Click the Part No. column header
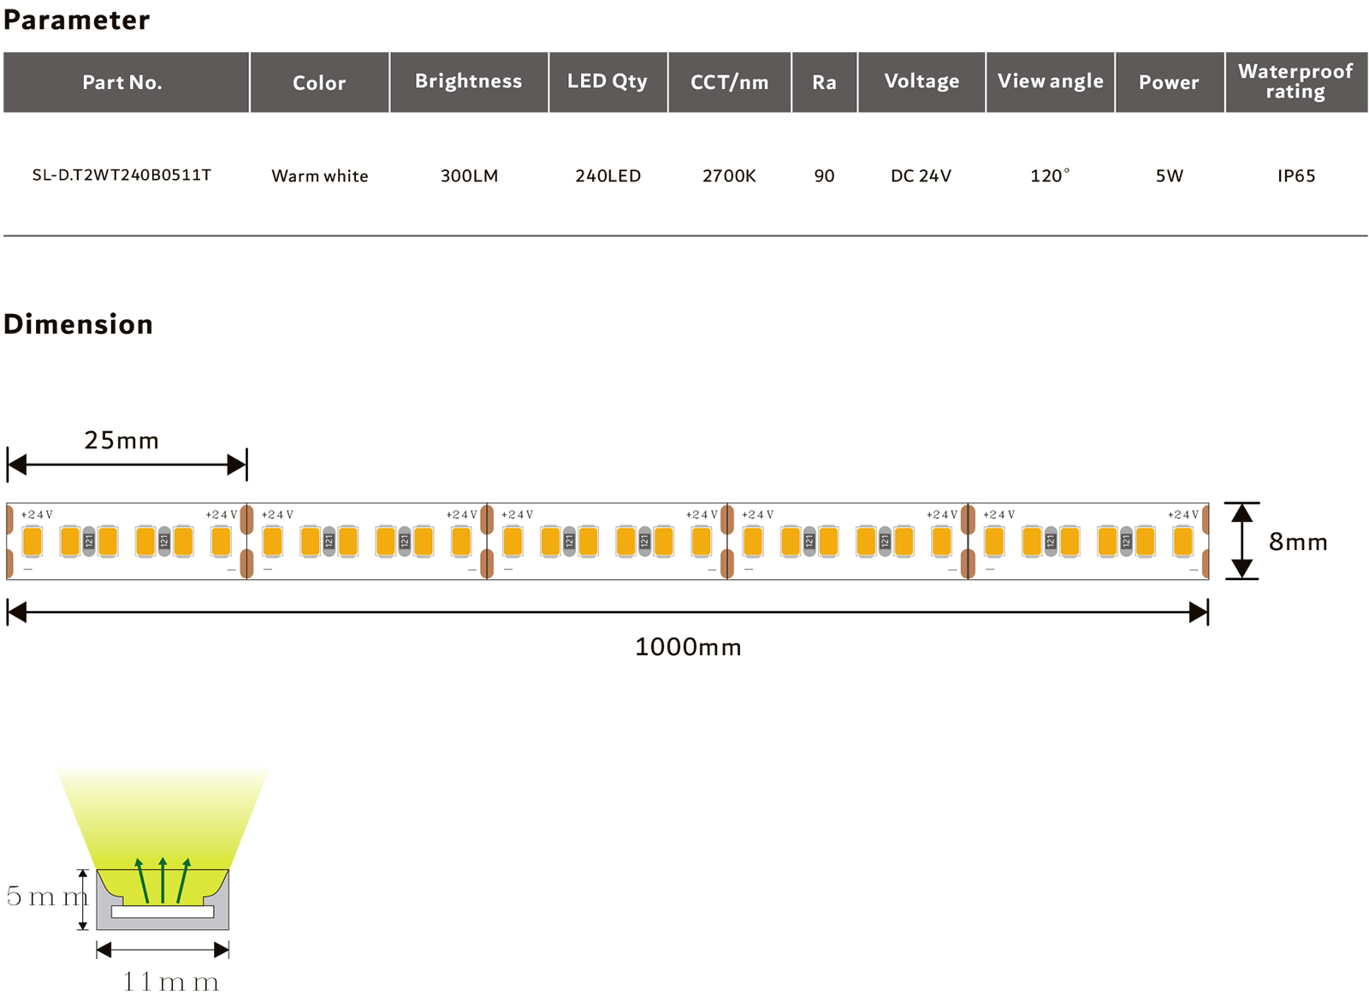 pyautogui.click(x=122, y=82)
